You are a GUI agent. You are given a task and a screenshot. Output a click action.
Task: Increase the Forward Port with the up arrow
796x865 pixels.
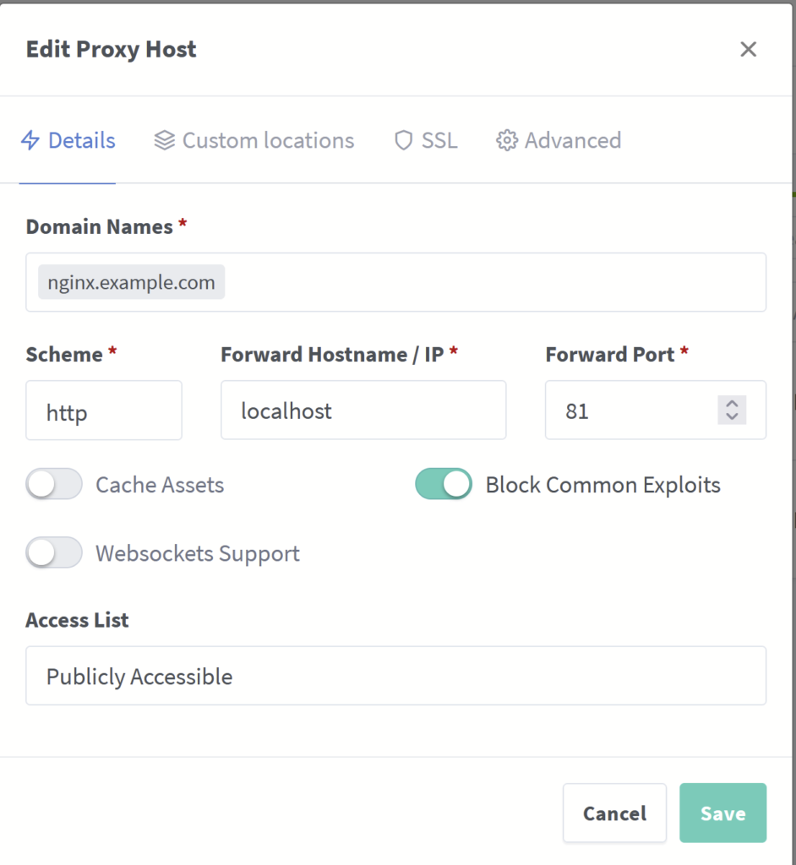point(732,404)
